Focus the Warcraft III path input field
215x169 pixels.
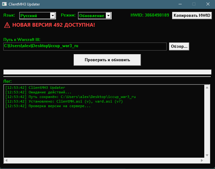85,47
